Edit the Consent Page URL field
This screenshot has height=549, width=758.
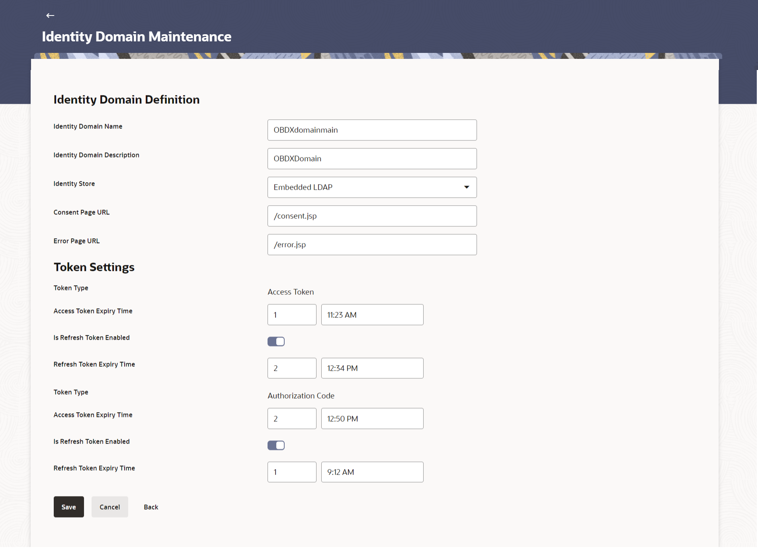(372, 216)
